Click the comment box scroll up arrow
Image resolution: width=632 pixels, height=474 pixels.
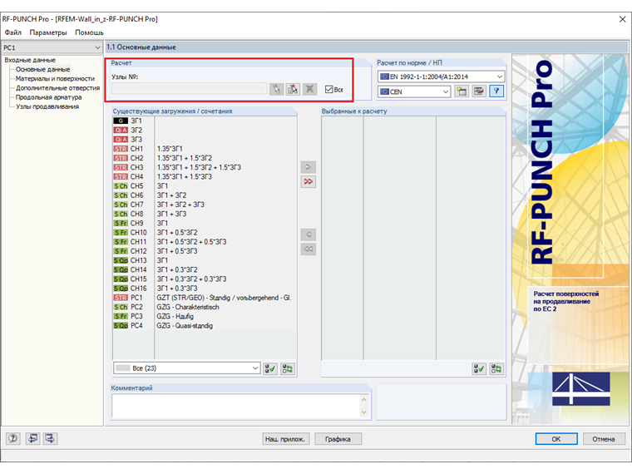[x=364, y=399]
